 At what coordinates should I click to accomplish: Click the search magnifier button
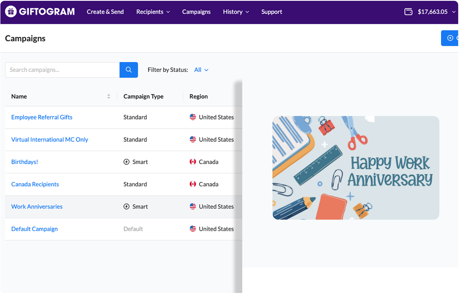[x=128, y=70]
